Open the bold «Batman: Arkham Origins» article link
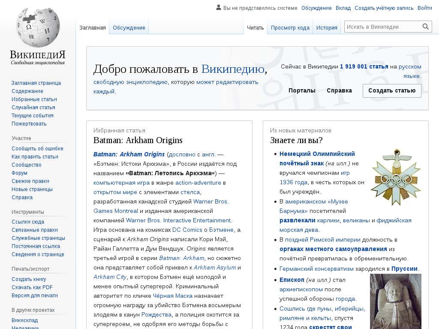This screenshot has height=329, width=439. click(129, 154)
